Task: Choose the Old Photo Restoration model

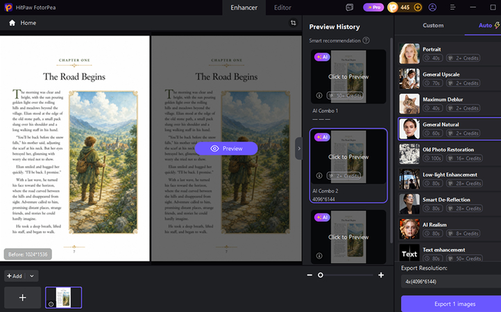Action: (450, 154)
